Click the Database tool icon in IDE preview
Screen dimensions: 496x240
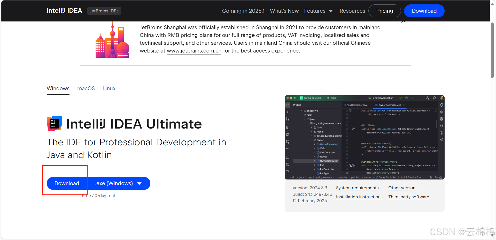click(x=441, y=119)
